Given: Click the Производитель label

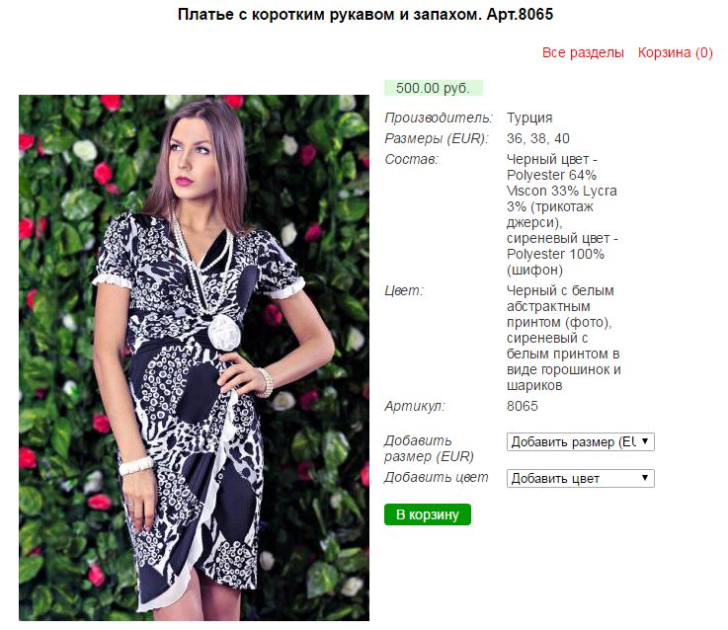Looking at the screenshot, I should click(x=439, y=118).
